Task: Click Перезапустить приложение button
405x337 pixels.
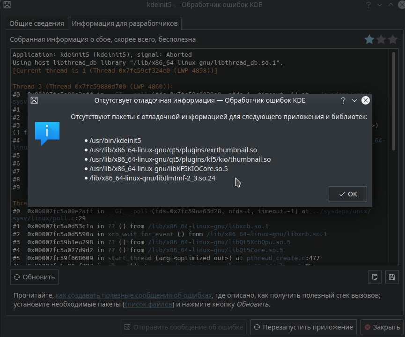Action: pos(303,327)
